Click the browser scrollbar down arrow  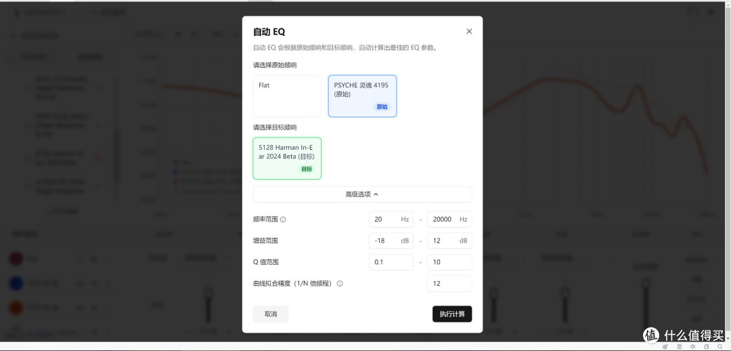(727, 339)
